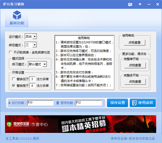162x143 pixels.
Task: Click 点我查看 under 完整多开版
Action: (x=135, y=82)
